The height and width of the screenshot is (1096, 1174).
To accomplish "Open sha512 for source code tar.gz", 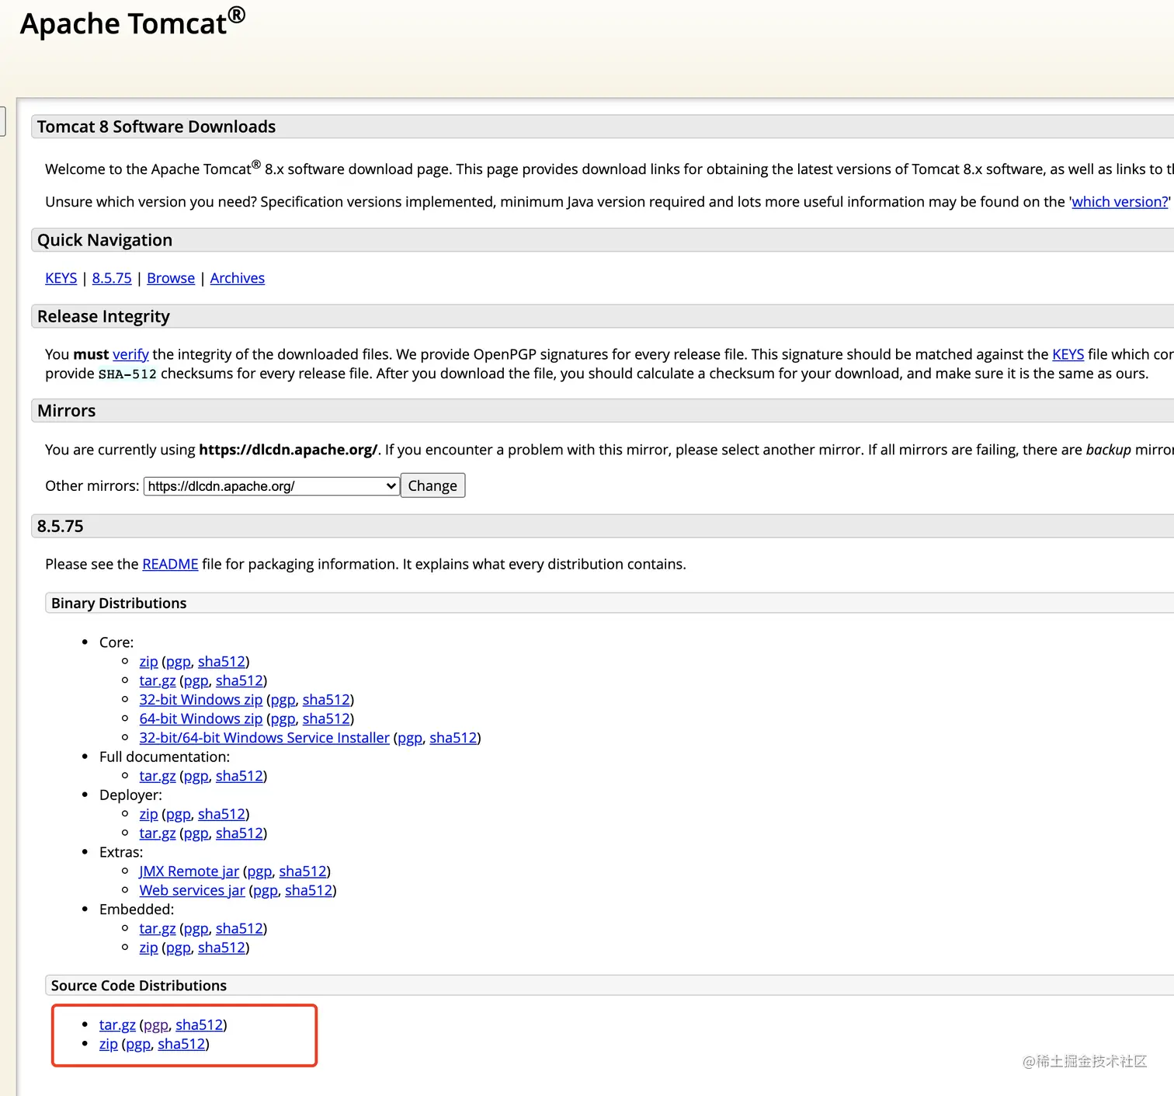I will [200, 1025].
